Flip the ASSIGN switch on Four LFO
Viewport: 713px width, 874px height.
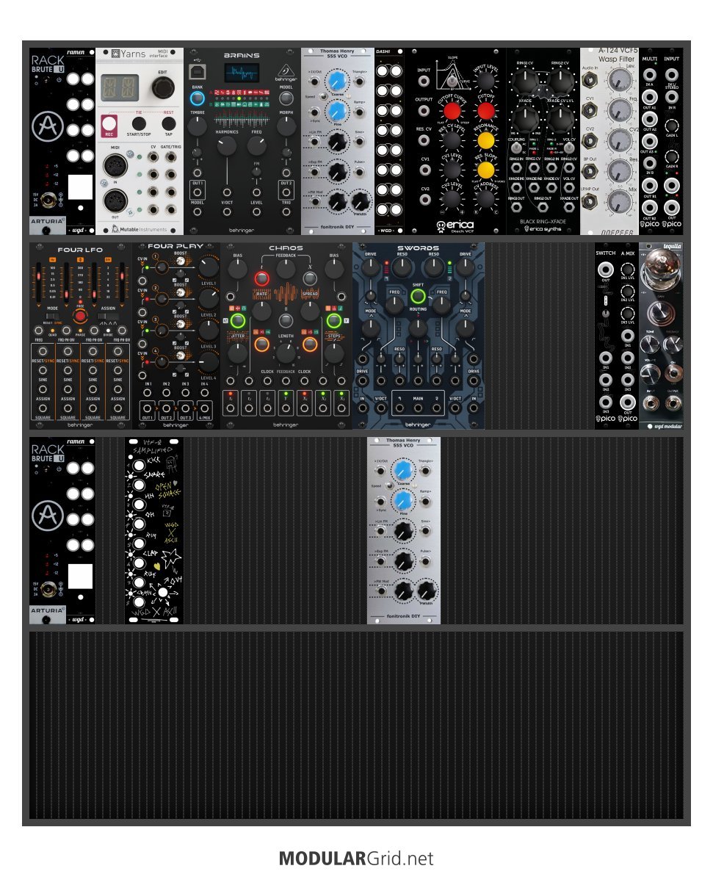coord(108,316)
